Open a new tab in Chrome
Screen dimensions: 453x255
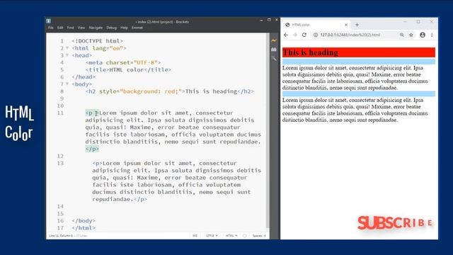point(357,25)
